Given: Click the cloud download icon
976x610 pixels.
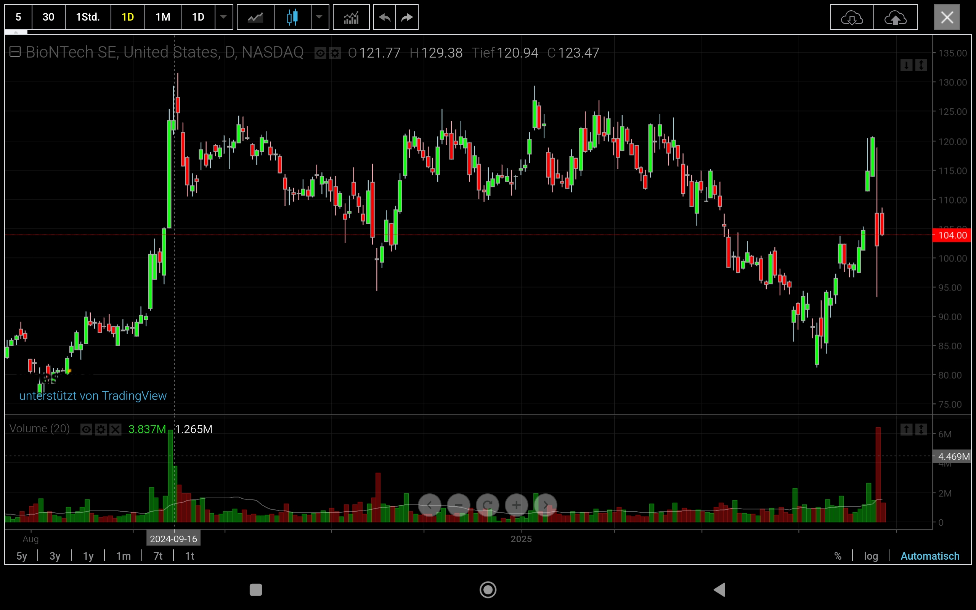Looking at the screenshot, I should (851, 18).
